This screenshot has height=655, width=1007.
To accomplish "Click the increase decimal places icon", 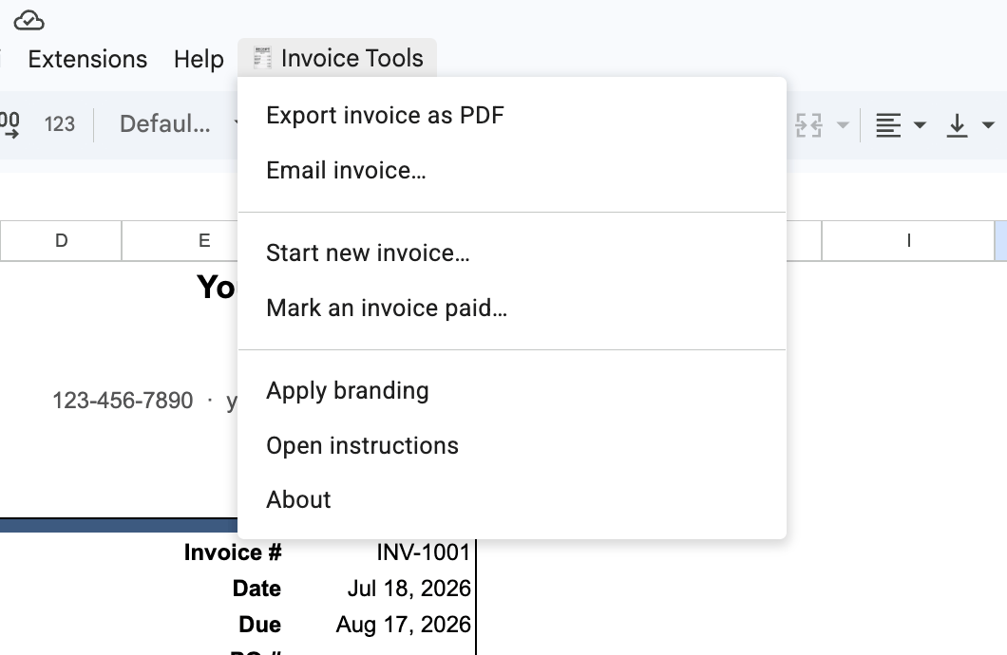I will (x=9, y=123).
